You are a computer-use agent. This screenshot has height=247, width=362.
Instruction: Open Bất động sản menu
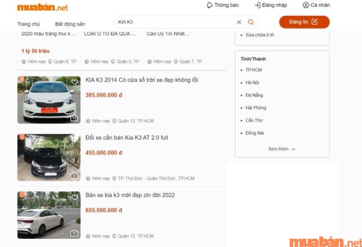(x=70, y=24)
